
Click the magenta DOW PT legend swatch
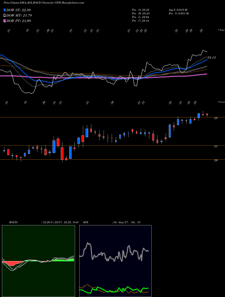click(x=4, y=21)
